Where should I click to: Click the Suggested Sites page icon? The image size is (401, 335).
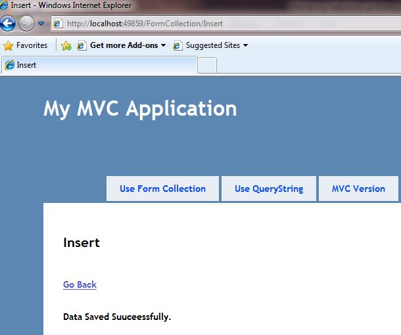pyautogui.click(x=177, y=46)
